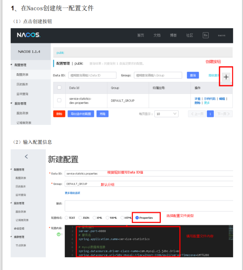The width and height of the screenshot is (243, 270).
Task: Open 示例代码 link for the config row
Action: point(210,99)
